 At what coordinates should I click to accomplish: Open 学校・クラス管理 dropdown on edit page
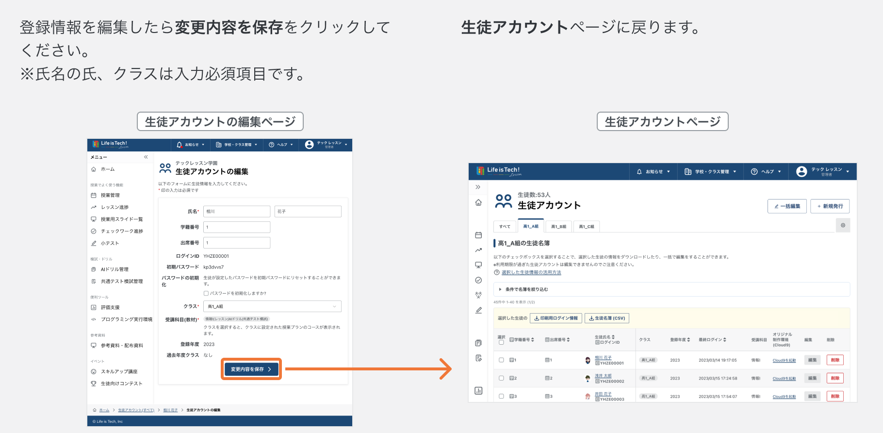pos(236,145)
